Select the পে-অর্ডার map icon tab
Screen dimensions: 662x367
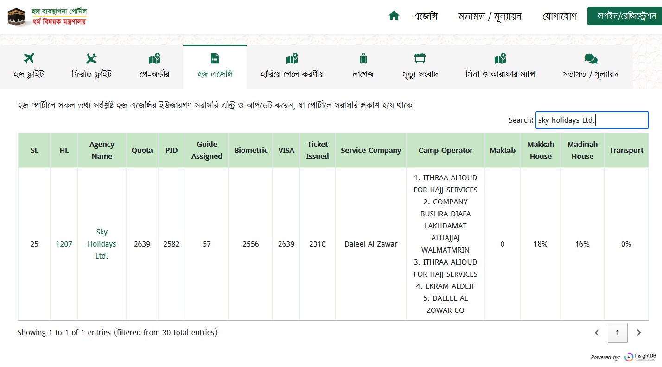coord(154,66)
